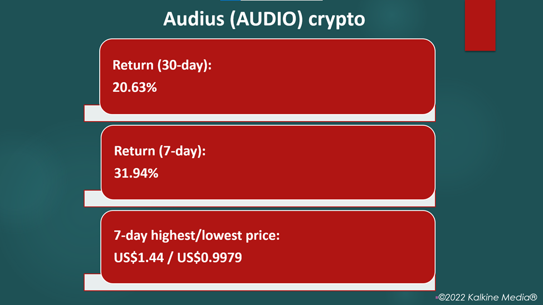Viewport: 543px width, 305px height.
Task: Select "7-day highest/lowest price:" label
Action: 197,236
